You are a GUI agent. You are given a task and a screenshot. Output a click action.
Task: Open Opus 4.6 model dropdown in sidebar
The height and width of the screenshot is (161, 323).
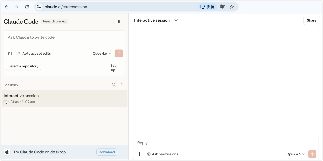(x=102, y=53)
